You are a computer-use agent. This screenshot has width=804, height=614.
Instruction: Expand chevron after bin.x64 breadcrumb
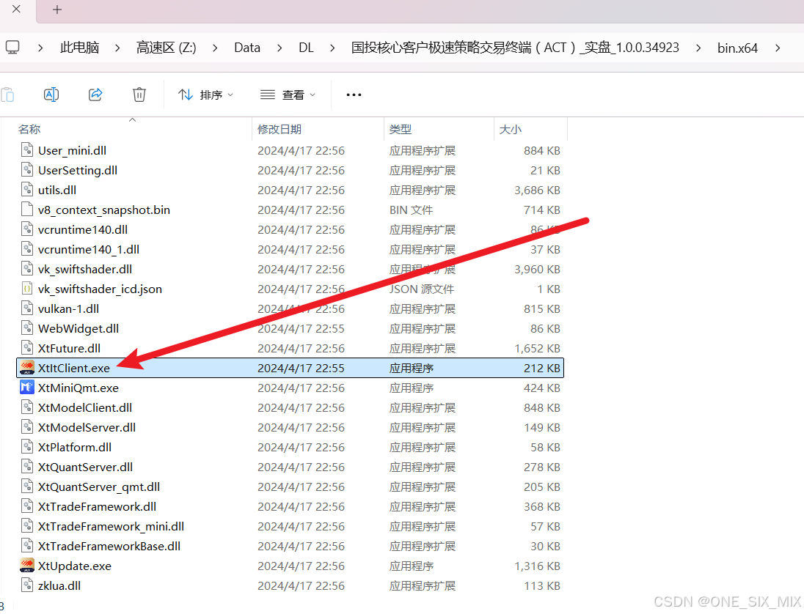tap(778, 48)
